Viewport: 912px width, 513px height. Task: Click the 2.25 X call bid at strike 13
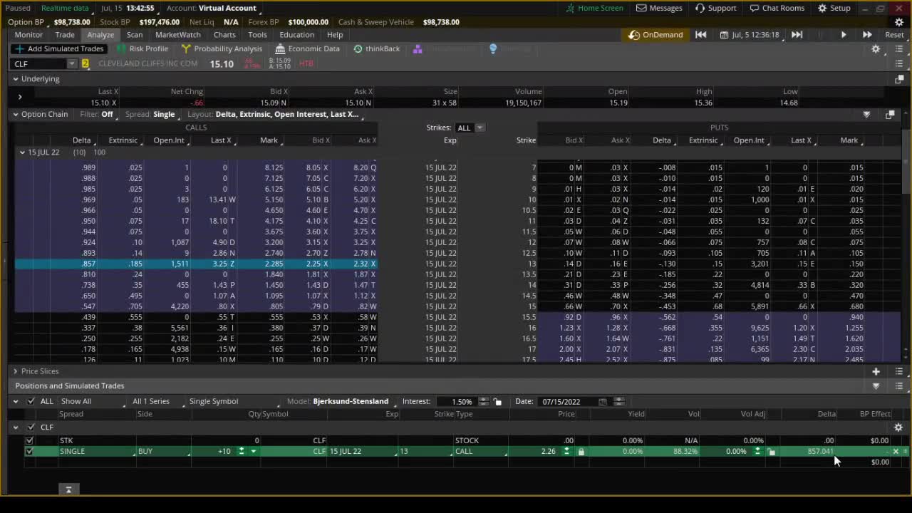tap(317, 264)
